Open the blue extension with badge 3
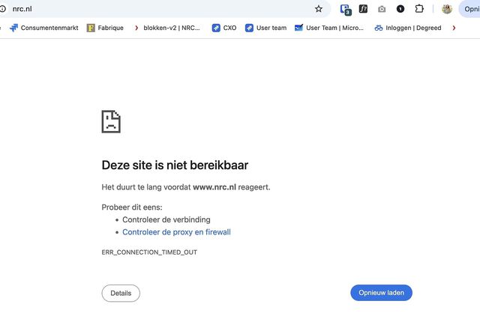The height and width of the screenshot is (334, 480). (x=346, y=10)
